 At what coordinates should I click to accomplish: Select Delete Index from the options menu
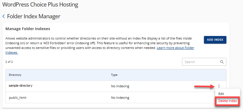pyautogui.click(x=228, y=101)
